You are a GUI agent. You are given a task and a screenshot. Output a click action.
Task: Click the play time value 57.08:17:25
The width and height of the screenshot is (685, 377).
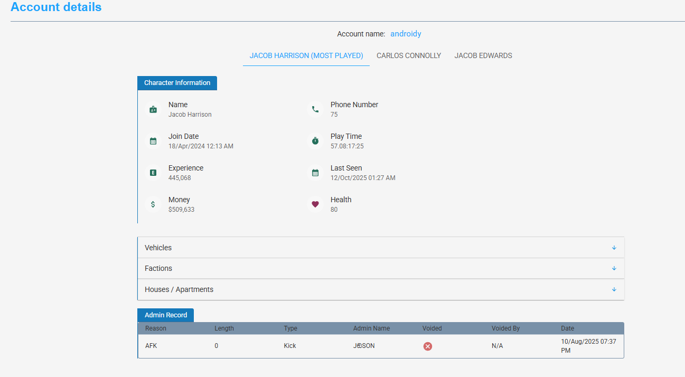pyautogui.click(x=347, y=146)
